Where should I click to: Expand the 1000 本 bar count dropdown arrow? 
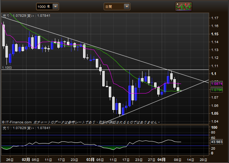(x=55, y=7)
